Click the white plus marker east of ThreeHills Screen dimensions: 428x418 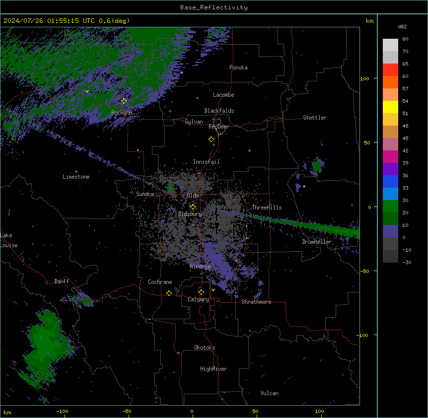tap(304, 186)
